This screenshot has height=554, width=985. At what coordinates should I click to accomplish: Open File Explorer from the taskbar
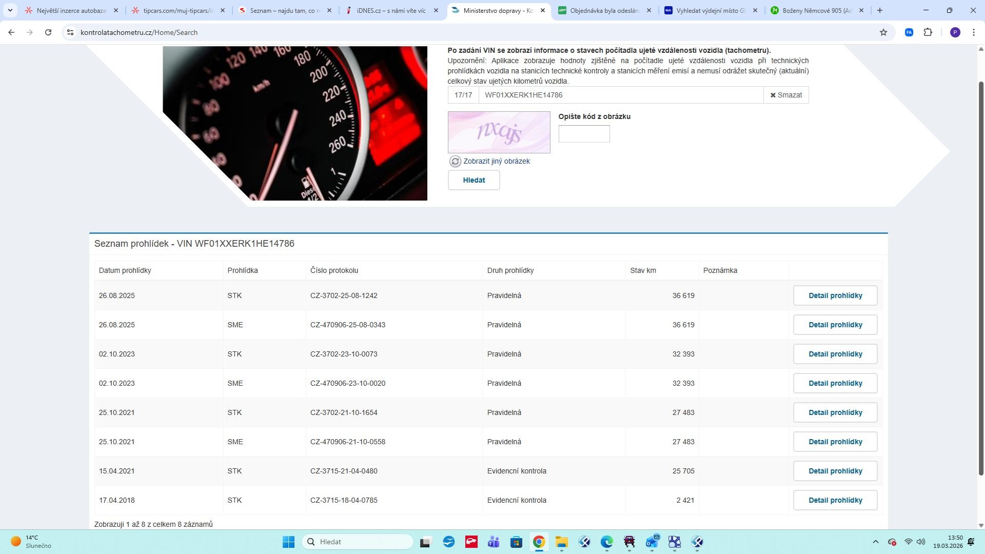(561, 542)
